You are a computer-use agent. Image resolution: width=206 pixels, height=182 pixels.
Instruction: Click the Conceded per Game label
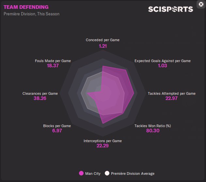point(103,40)
